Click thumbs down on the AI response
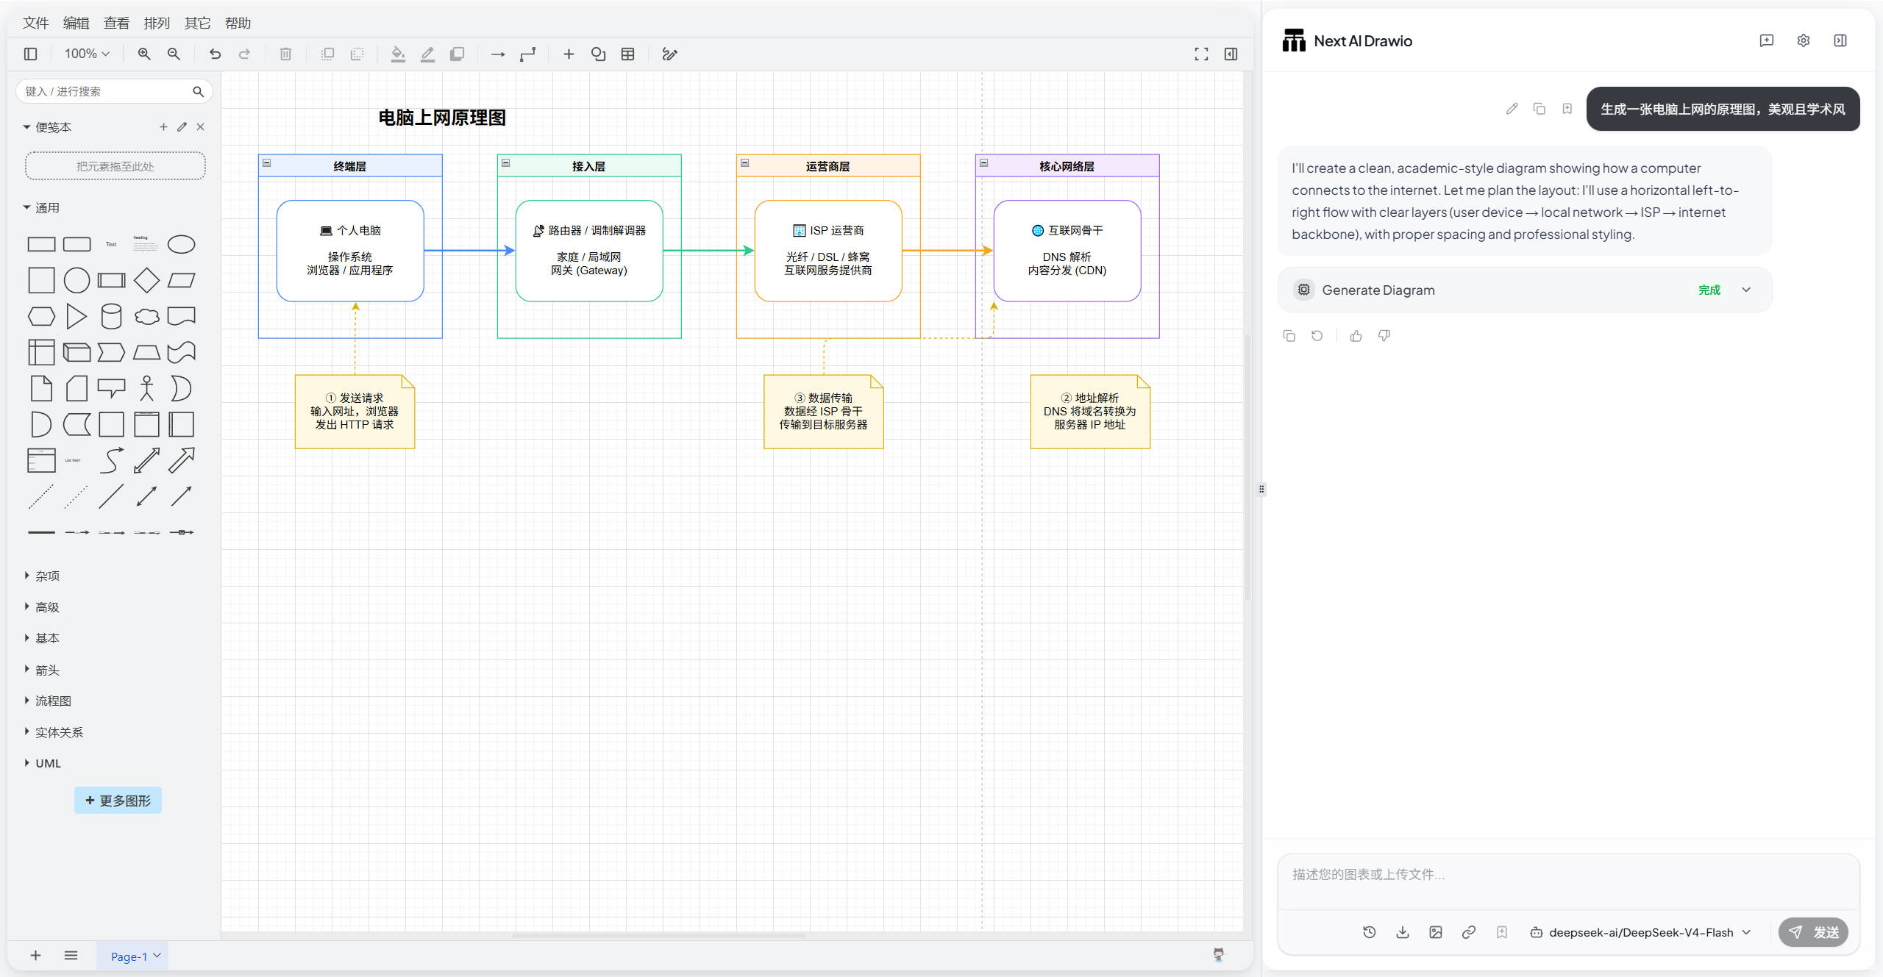 tap(1384, 336)
